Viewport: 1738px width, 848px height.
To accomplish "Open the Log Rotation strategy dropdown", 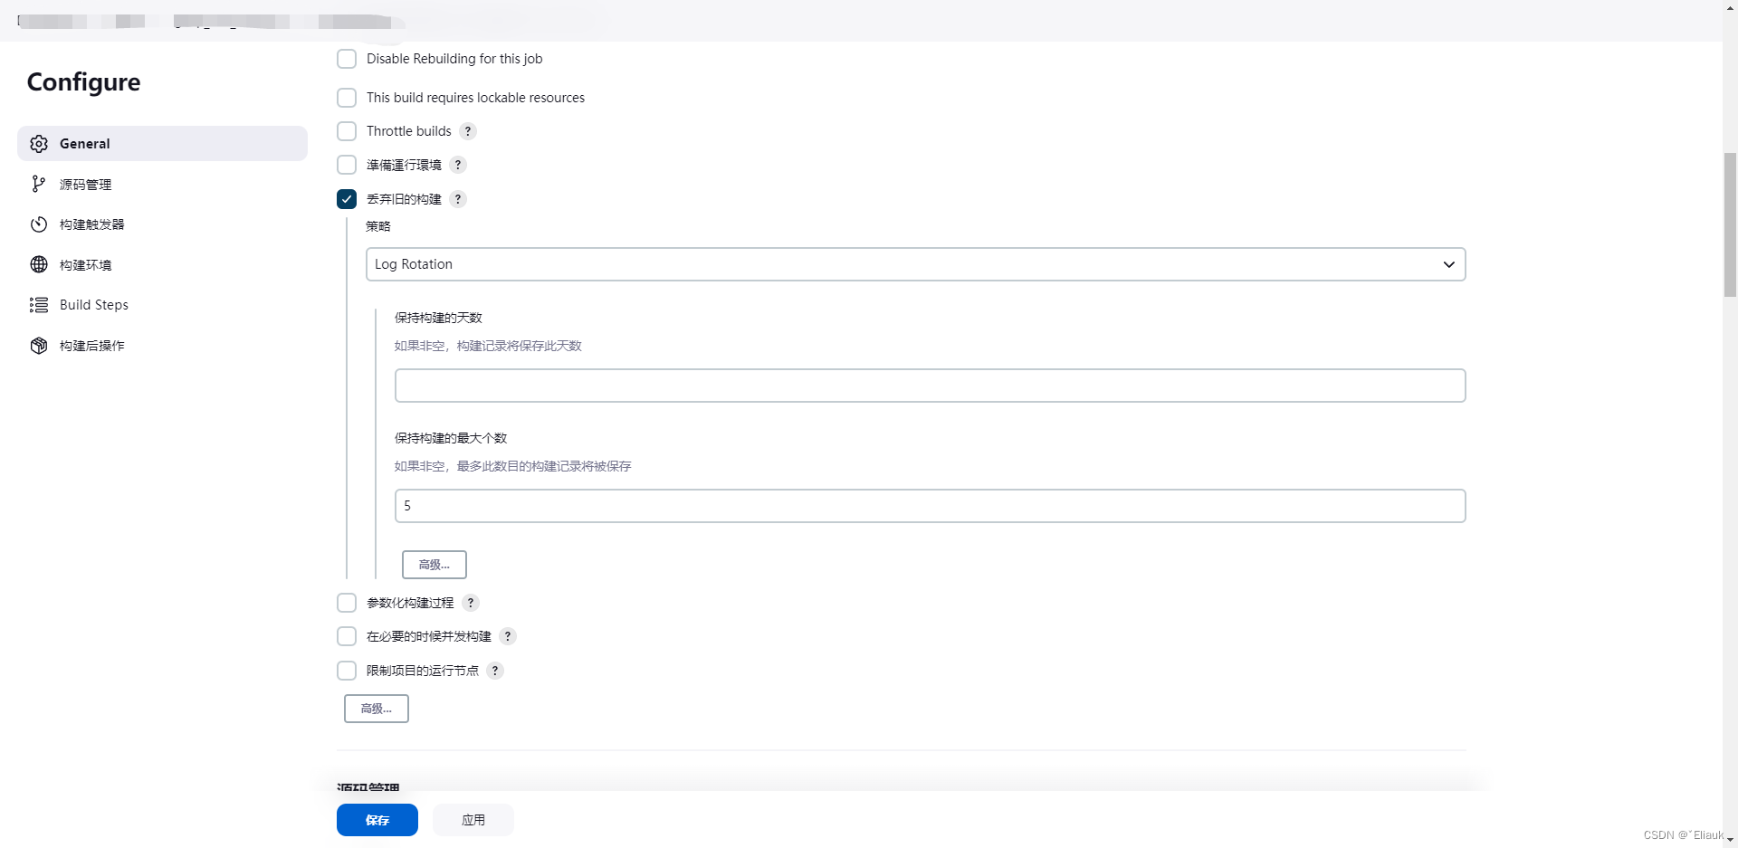I will (914, 263).
